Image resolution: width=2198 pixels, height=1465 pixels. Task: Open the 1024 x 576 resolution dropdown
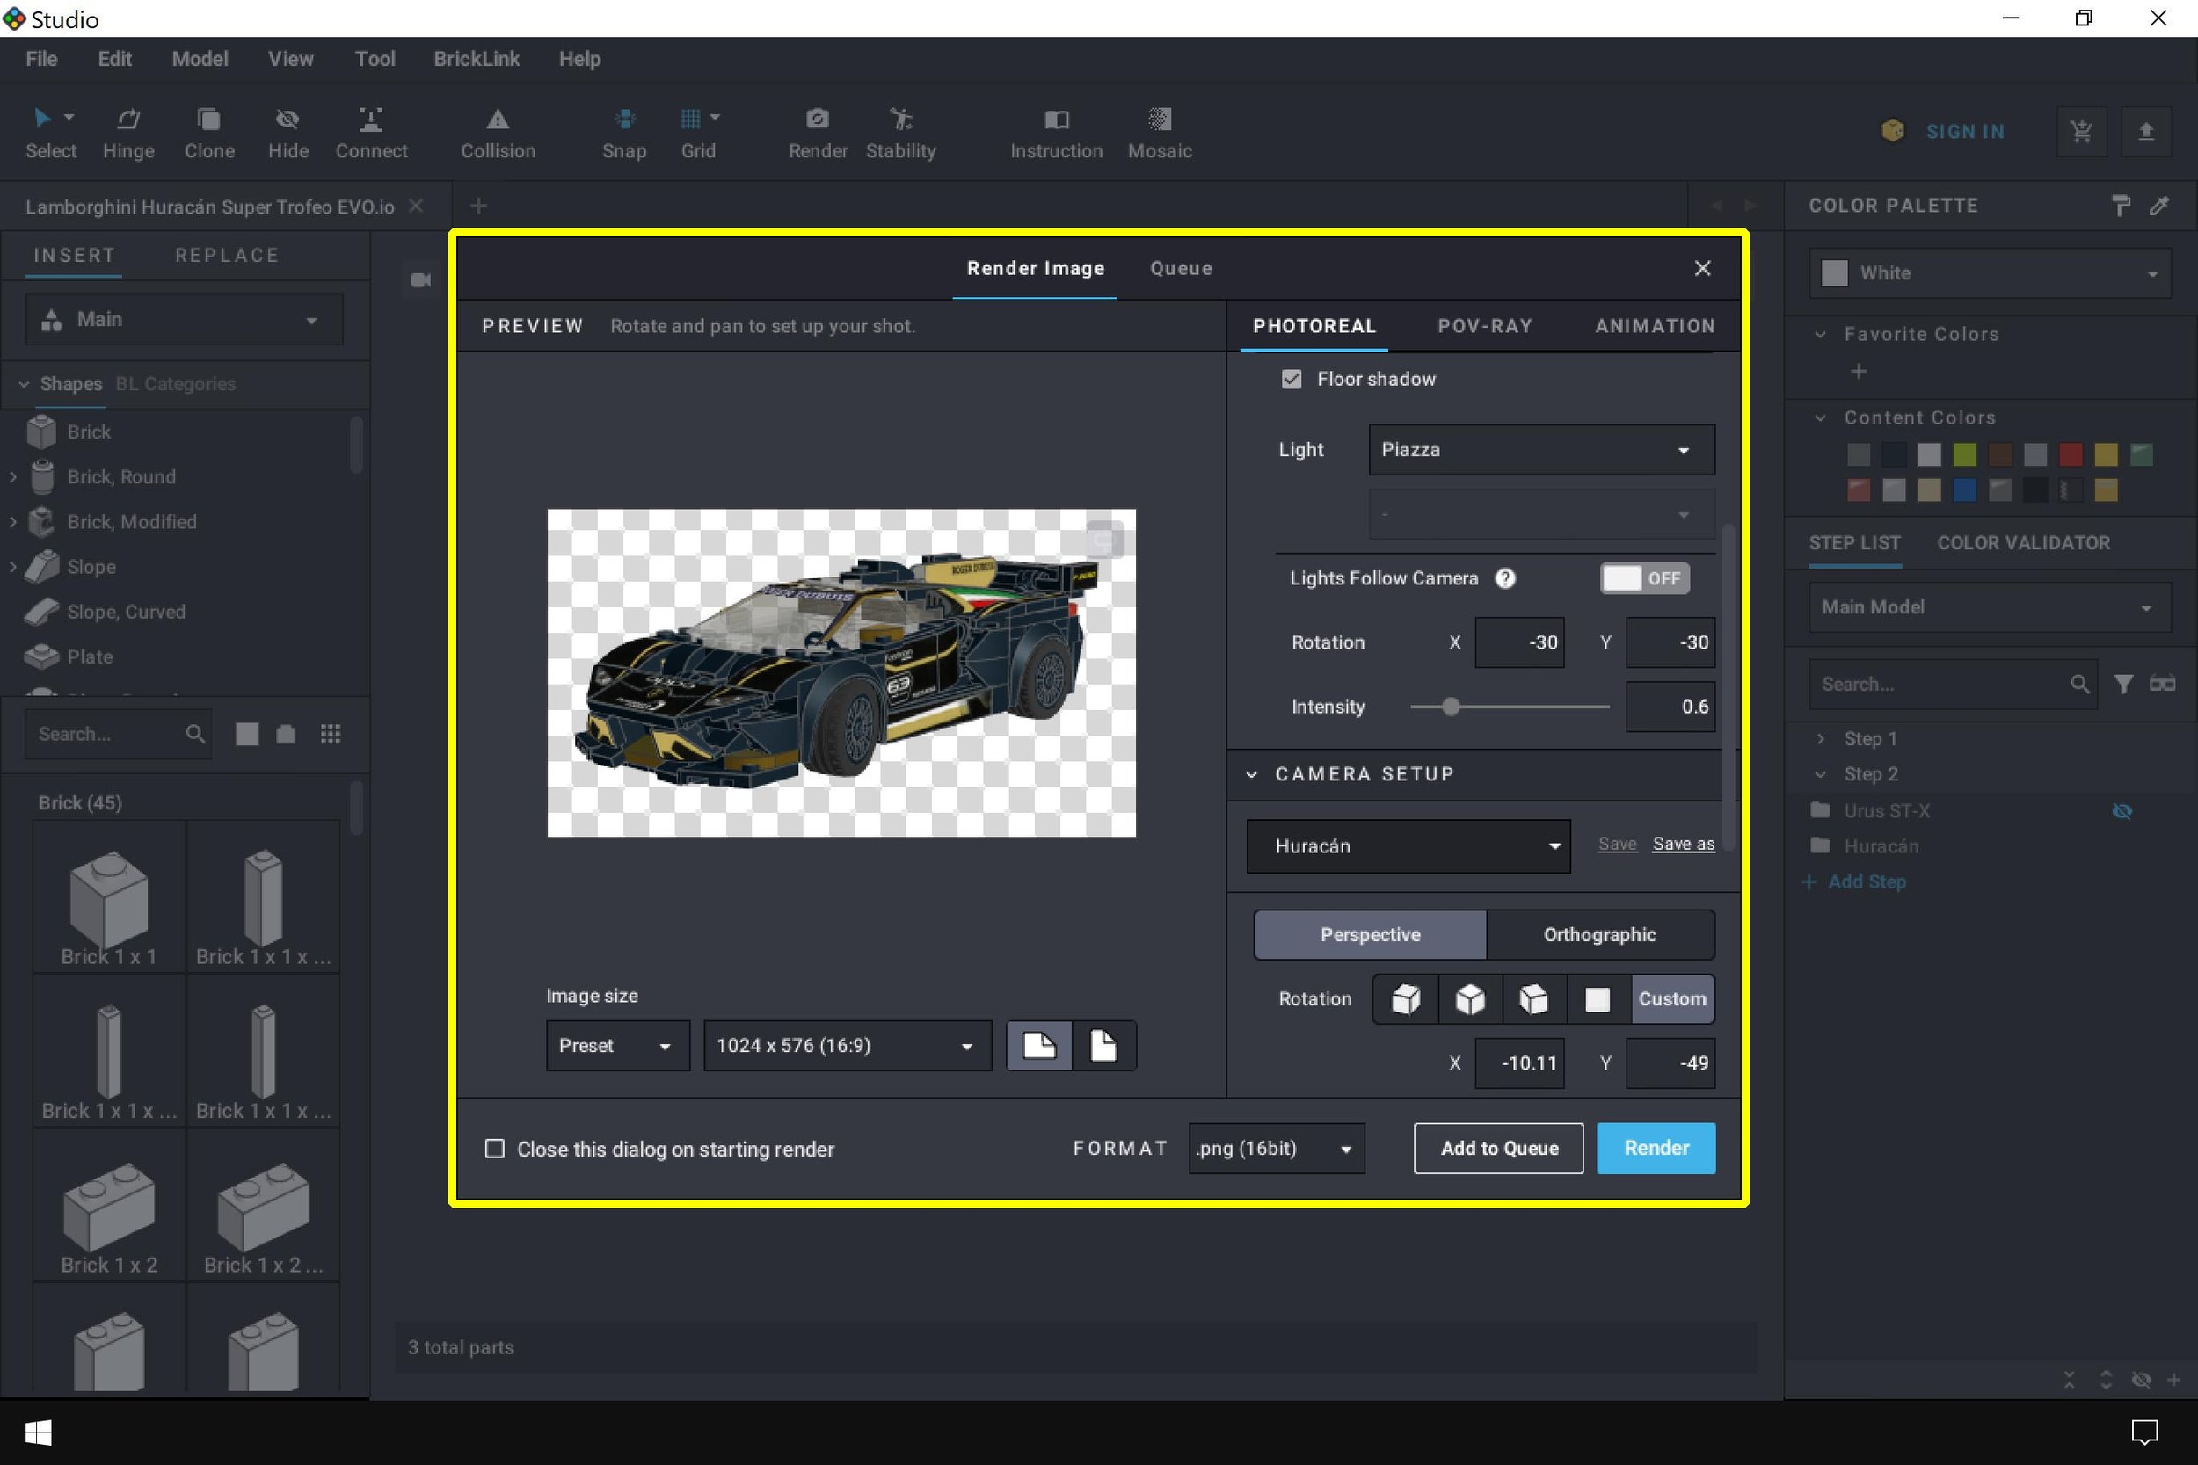point(847,1046)
